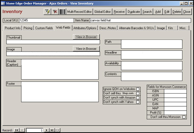
Task: Open the Multi-Record Editor
Action: (x=80, y=12)
